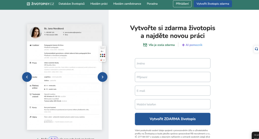Select the green template color swatch
The image size is (259, 139).
click(101, 57)
